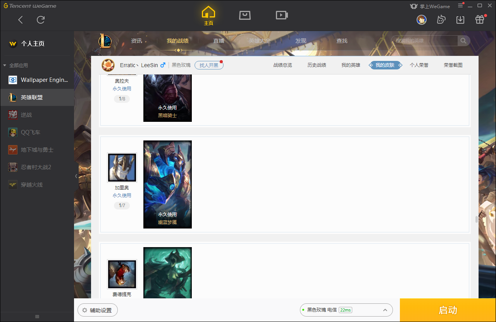Image resolution: width=496 pixels, height=322 pixels.
Task: Open the 个人荣誉 sub-tab
Action: 419,65
